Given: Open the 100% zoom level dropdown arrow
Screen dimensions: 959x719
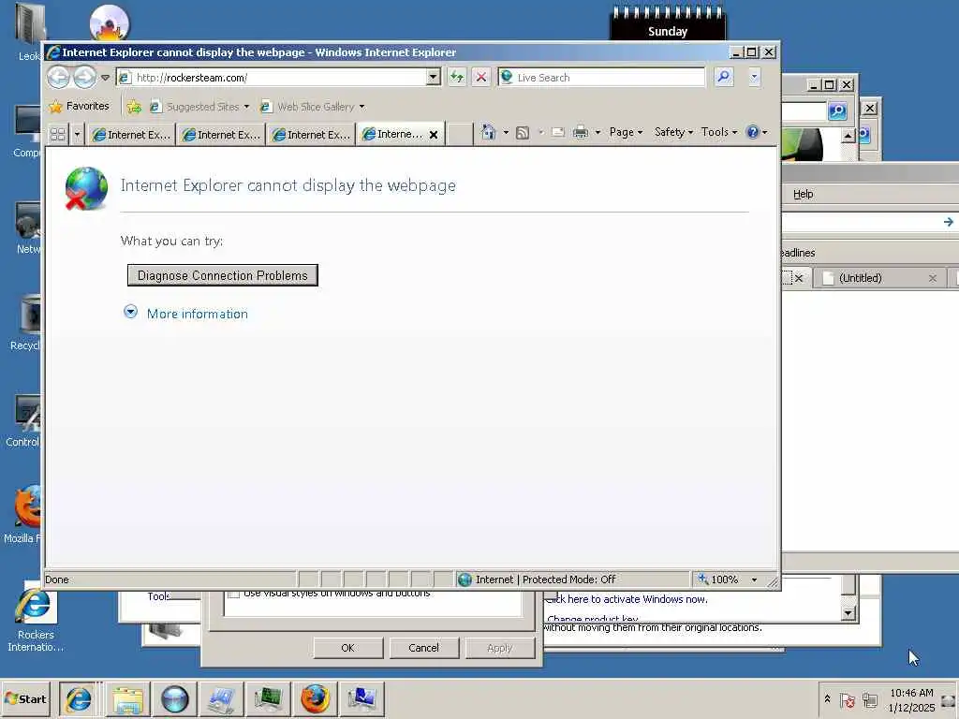Looking at the screenshot, I should 754,580.
